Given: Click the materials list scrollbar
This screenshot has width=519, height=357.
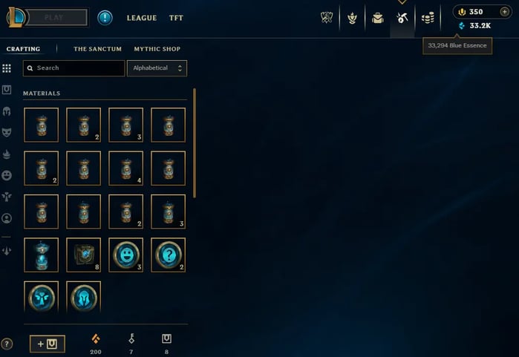Looking at the screenshot, I should pos(195,143).
